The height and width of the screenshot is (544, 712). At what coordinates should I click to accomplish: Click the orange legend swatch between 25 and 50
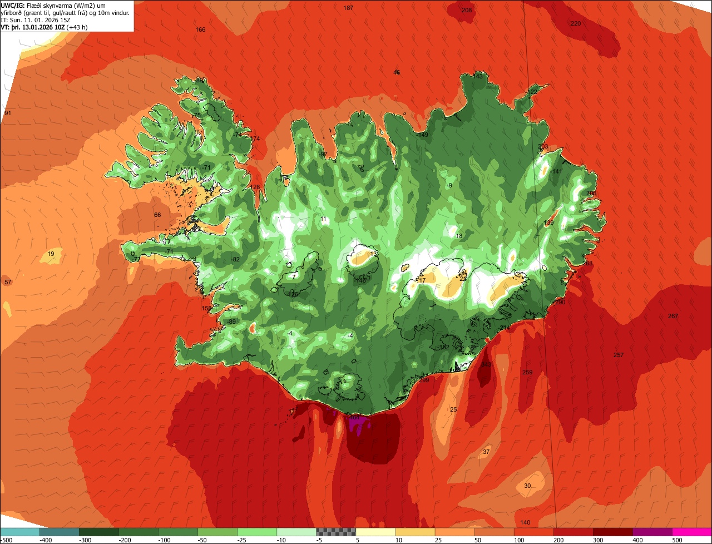click(454, 532)
